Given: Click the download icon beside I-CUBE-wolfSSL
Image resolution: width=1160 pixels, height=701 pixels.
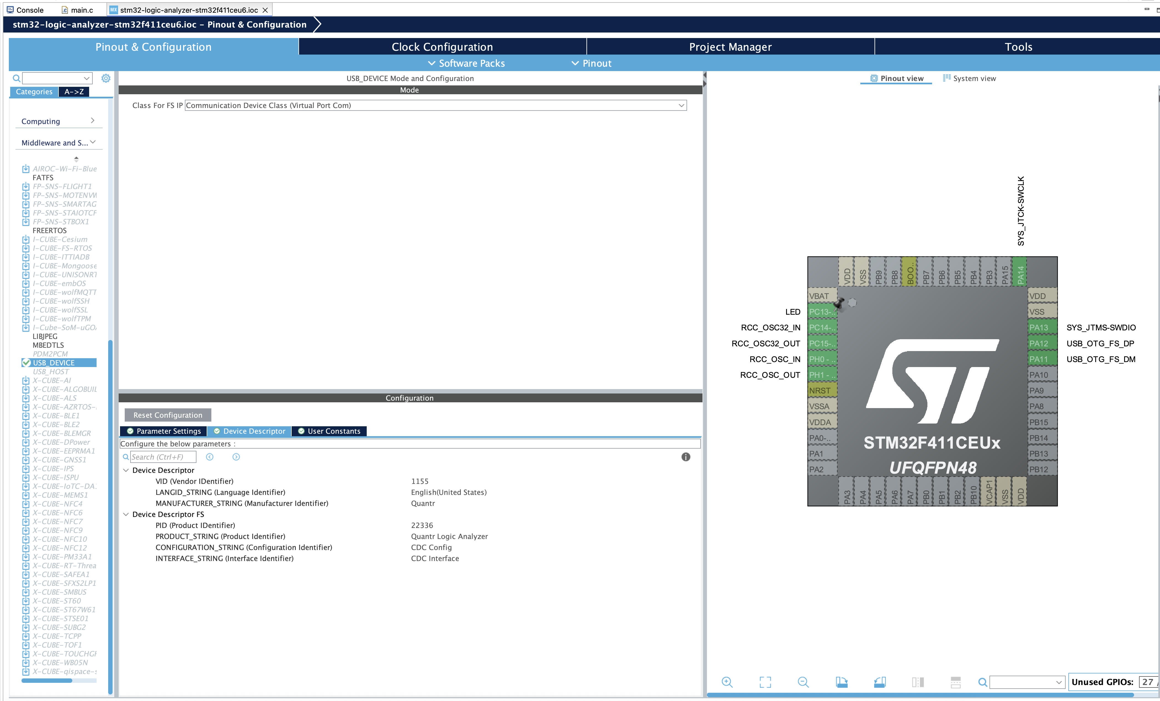Looking at the screenshot, I should click(26, 310).
